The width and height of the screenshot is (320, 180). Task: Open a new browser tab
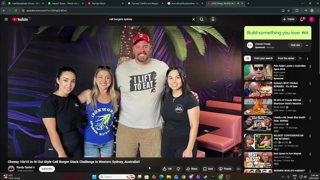coord(248,3)
